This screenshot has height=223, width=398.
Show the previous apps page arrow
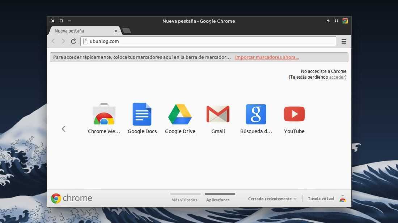64,129
